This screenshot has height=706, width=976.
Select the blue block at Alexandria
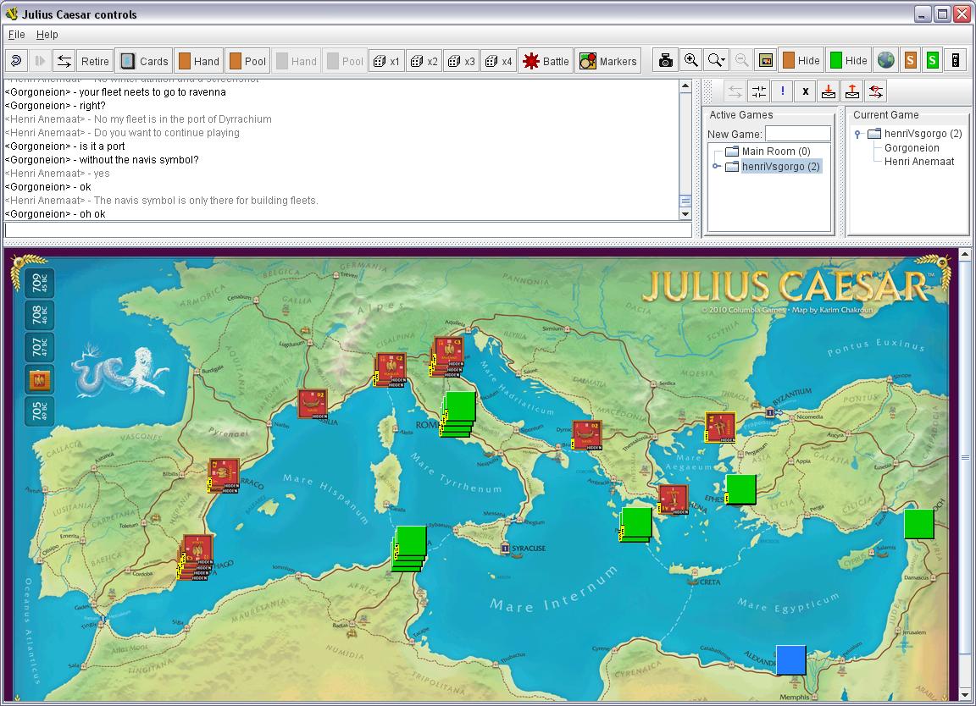791,660
